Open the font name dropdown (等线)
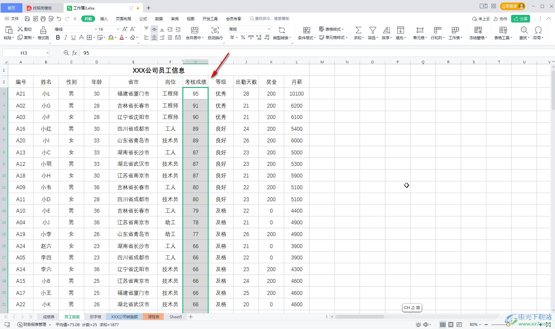 [x=96, y=29]
